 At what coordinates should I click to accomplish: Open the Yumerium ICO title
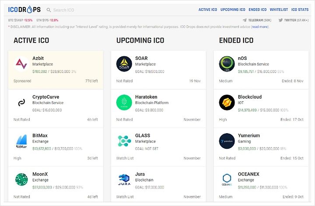[248, 136]
